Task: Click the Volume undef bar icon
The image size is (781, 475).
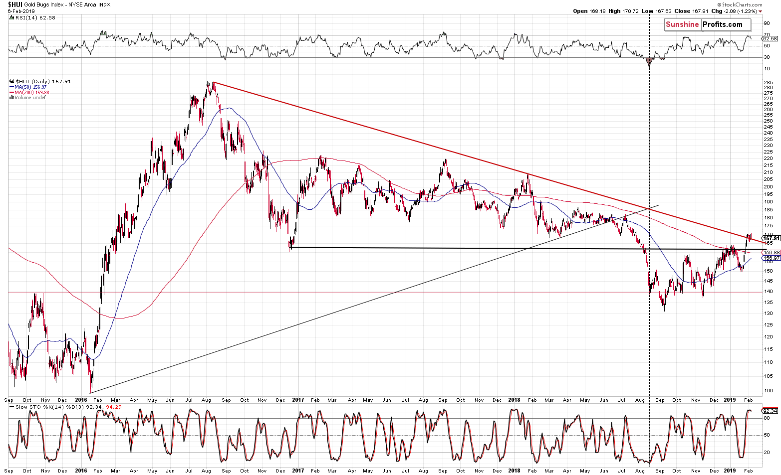Action: point(11,98)
